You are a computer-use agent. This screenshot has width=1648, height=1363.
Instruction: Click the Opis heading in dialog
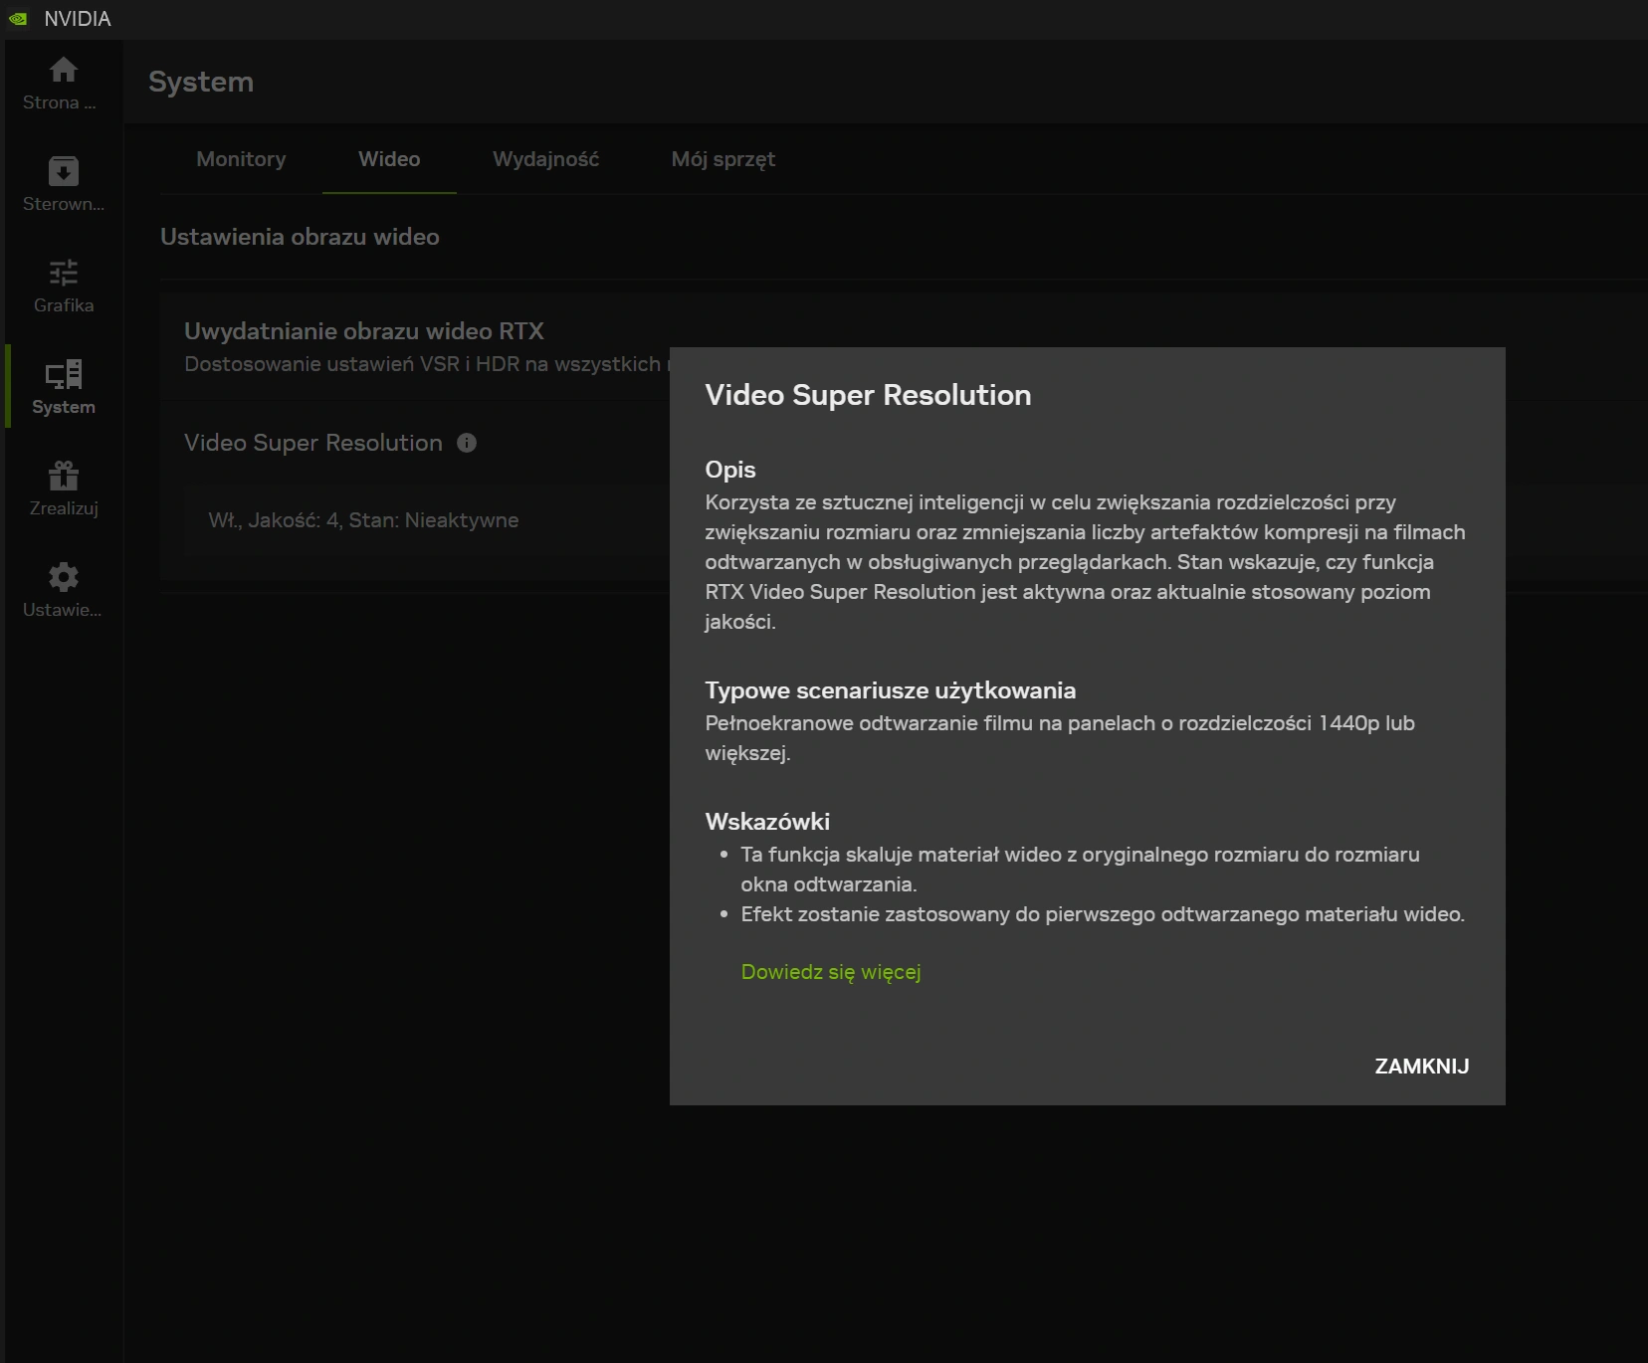[x=730, y=470]
